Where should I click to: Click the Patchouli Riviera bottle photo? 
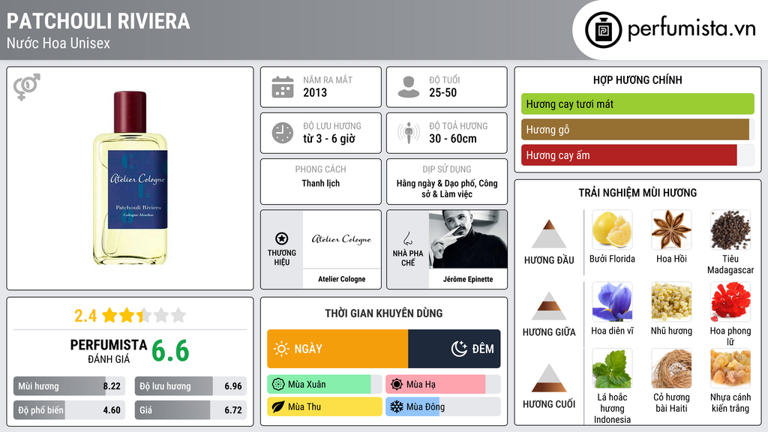coord(130,178)
